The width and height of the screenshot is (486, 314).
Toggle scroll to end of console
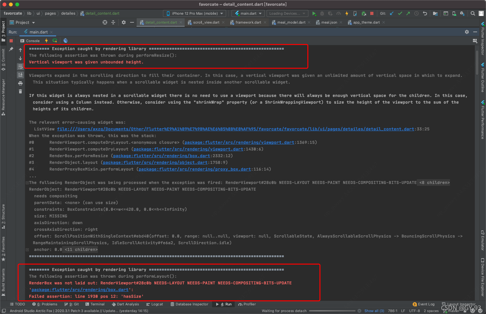20,75
